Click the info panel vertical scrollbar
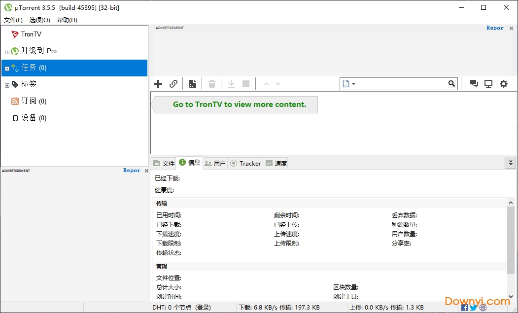The height and width of the screenshot is (313, 518). coord(510,232)
